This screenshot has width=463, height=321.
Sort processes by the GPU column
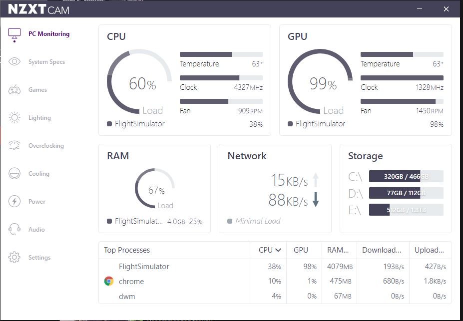[x=301, y=250]
